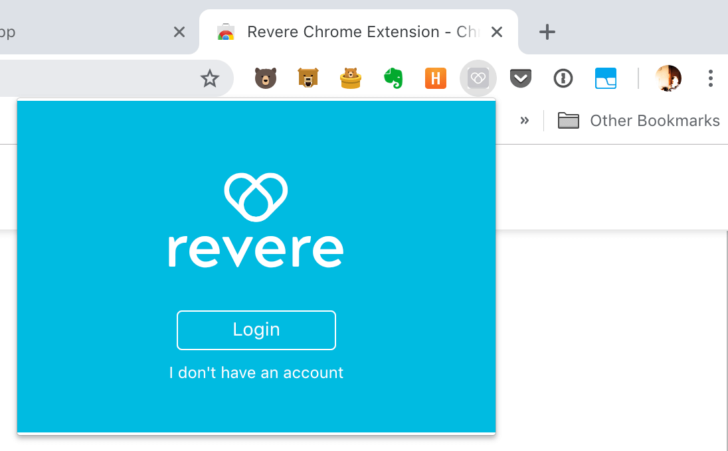
Task: Open the TunnelBear roaring bear extension
Action: [x=308, y=78]
